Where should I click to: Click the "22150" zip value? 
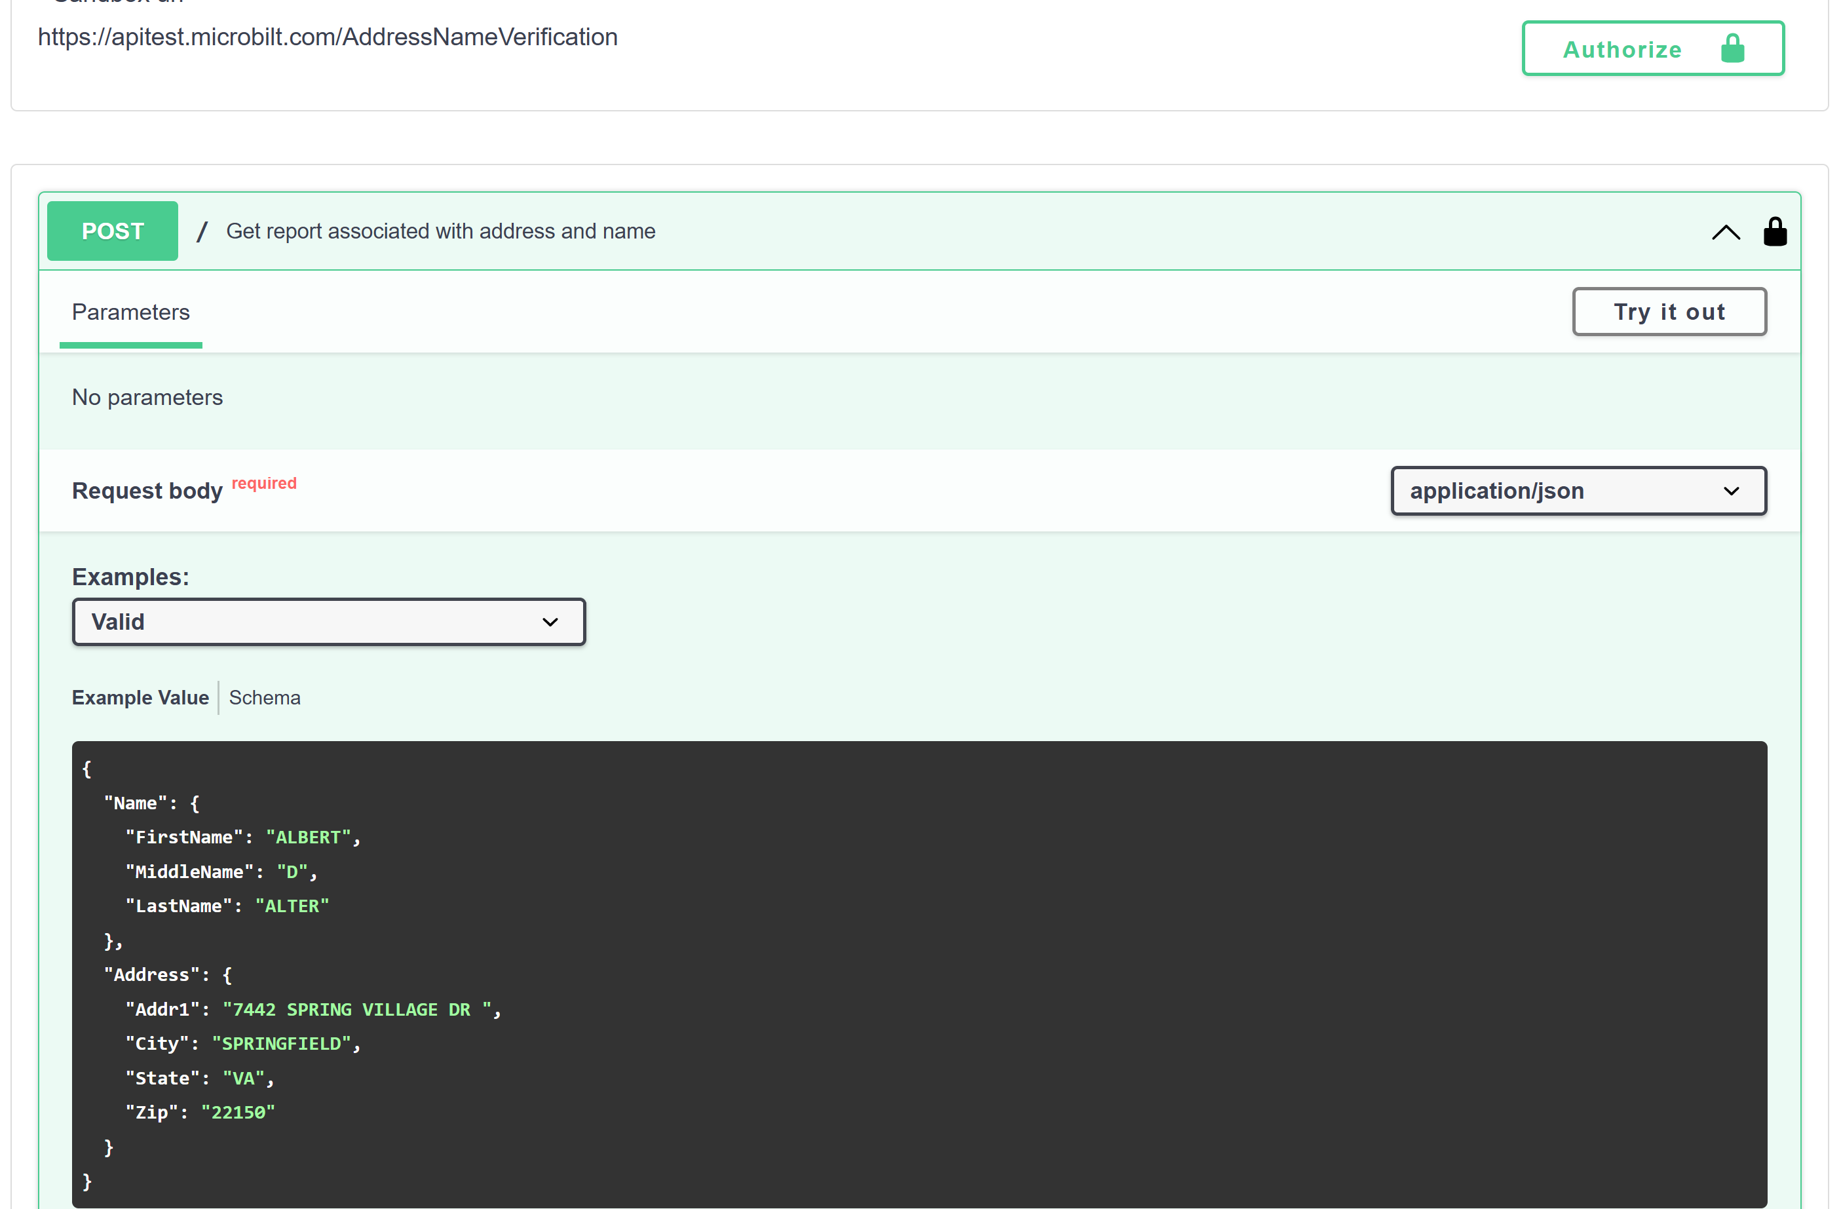pos(238,1113)
